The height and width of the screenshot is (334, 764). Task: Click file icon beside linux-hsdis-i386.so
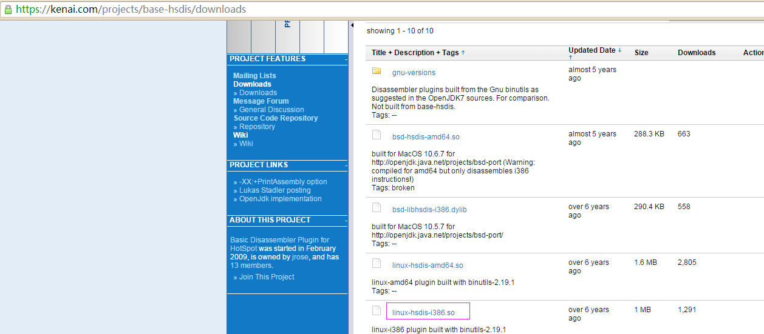click(377, 310)
